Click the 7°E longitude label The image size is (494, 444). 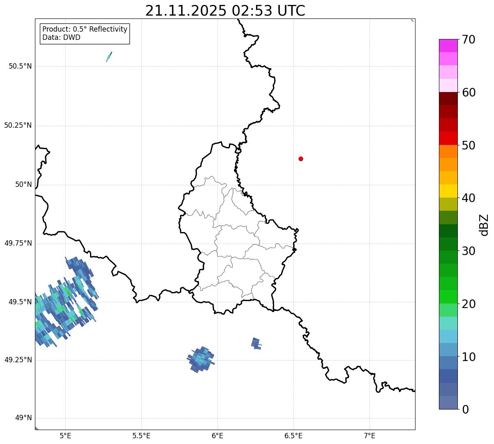pos(369,435)
